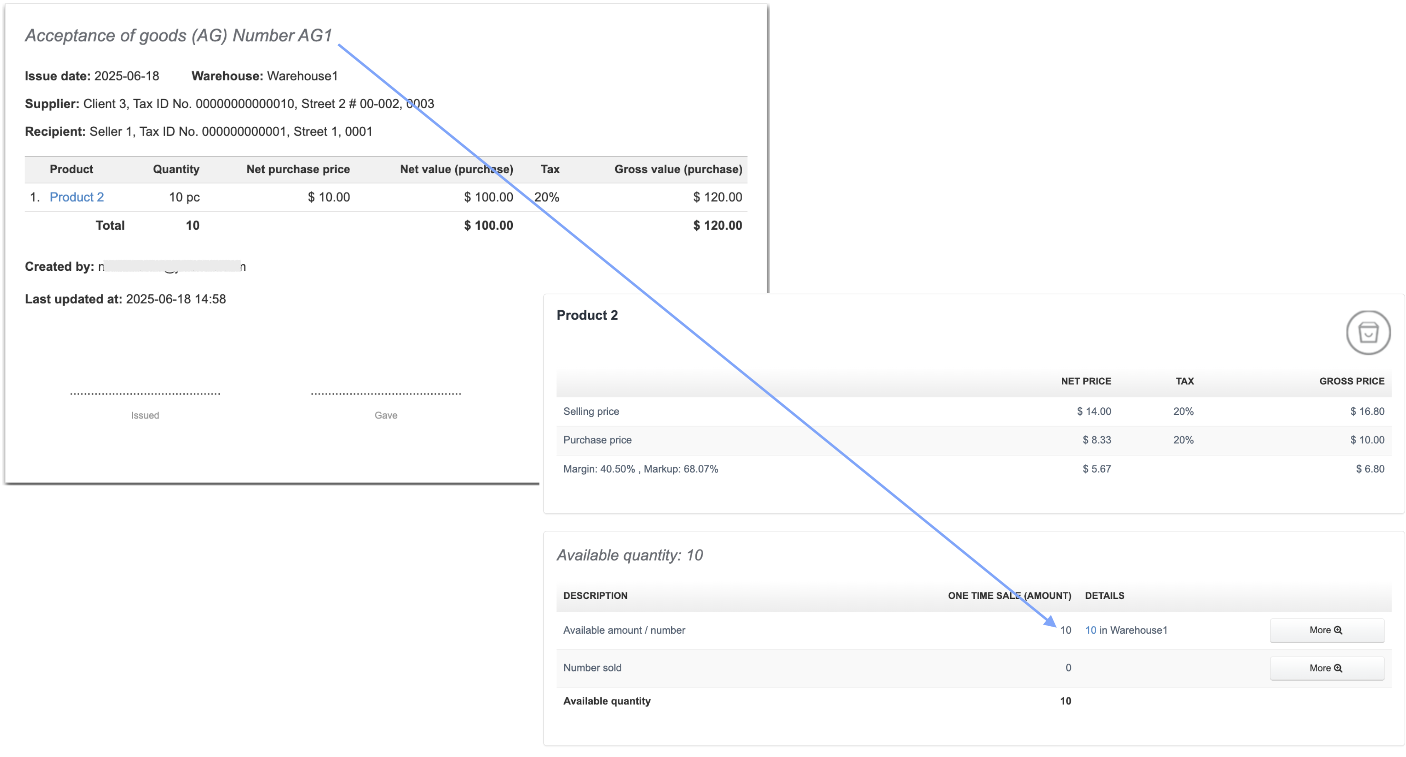Click the DESCRIPTION column header
The height and width of the screenshot is (757, 1406).
click(595, 595)
